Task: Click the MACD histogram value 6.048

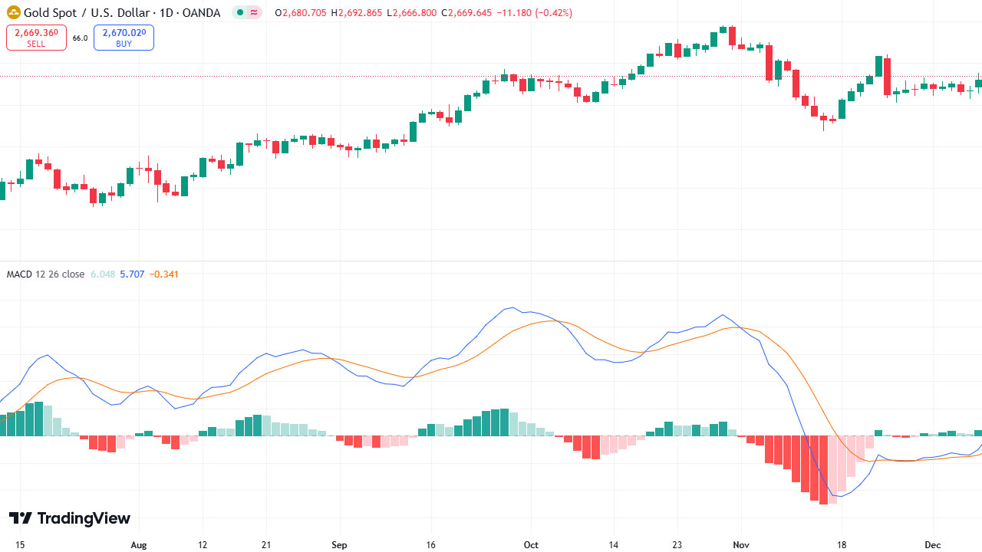Action: click(103, 274)
